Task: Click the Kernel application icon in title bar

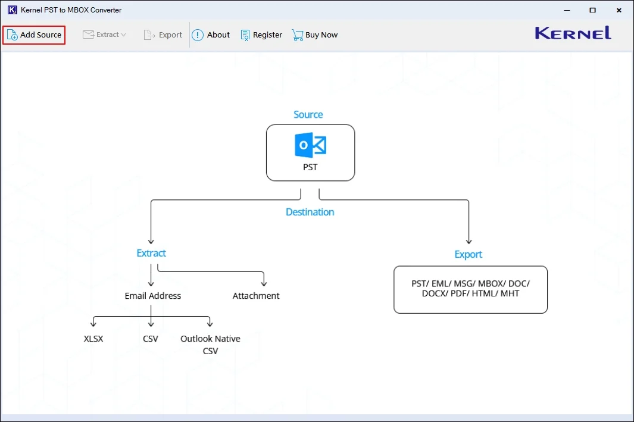Action: point(12,10)
